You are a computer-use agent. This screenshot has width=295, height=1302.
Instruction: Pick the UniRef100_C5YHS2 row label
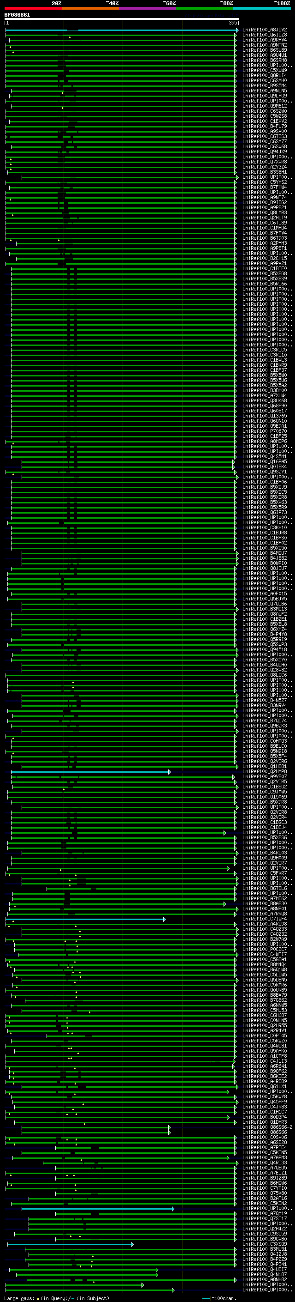(265, 182)
